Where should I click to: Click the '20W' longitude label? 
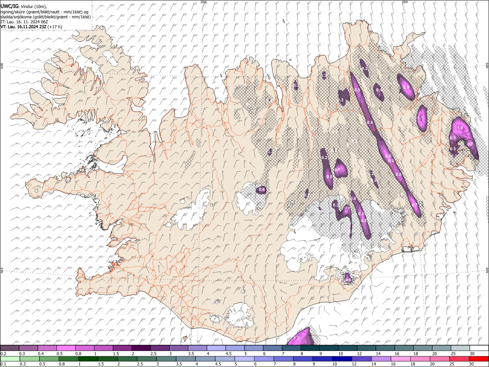203,2
